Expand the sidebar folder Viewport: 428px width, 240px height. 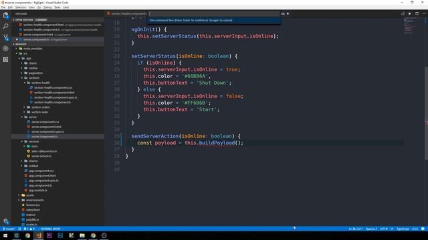(x=22, y=166)
